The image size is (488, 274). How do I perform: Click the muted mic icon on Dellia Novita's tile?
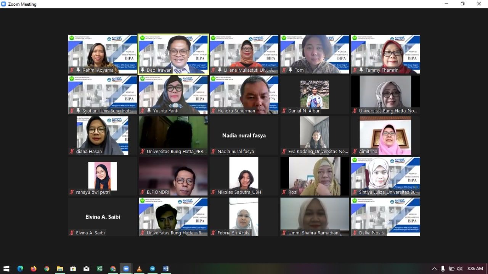(355, 232)
